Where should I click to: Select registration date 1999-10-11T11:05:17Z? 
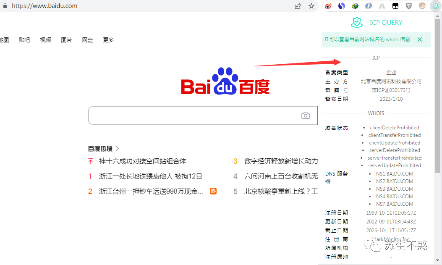pos(391,213)
